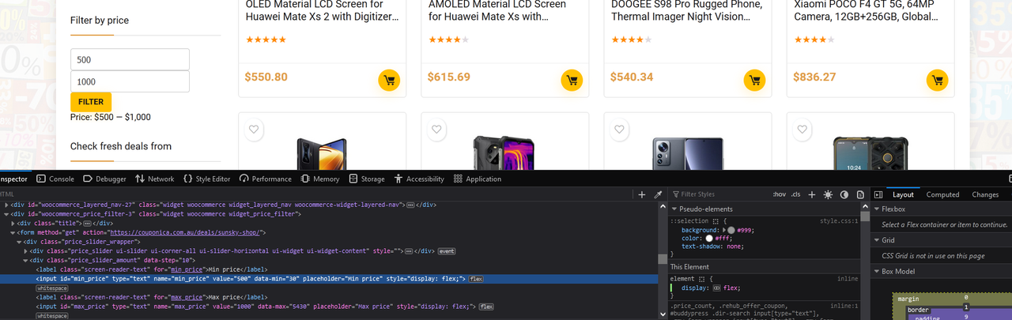Add the $836.27 product to cart

[937, 80]
